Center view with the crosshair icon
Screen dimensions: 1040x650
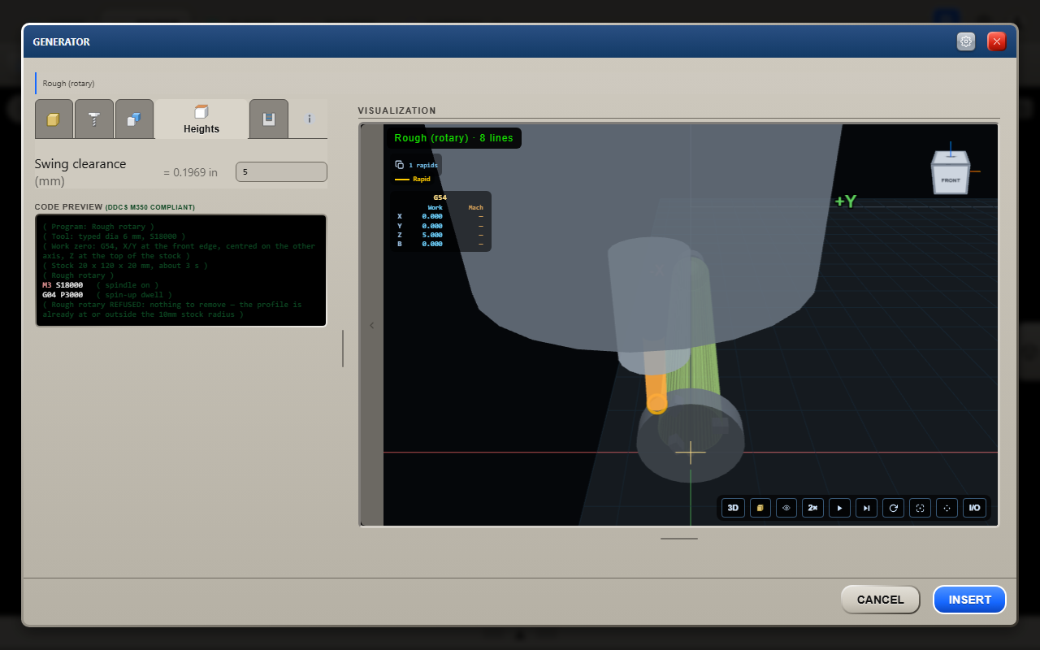(947, 508)
